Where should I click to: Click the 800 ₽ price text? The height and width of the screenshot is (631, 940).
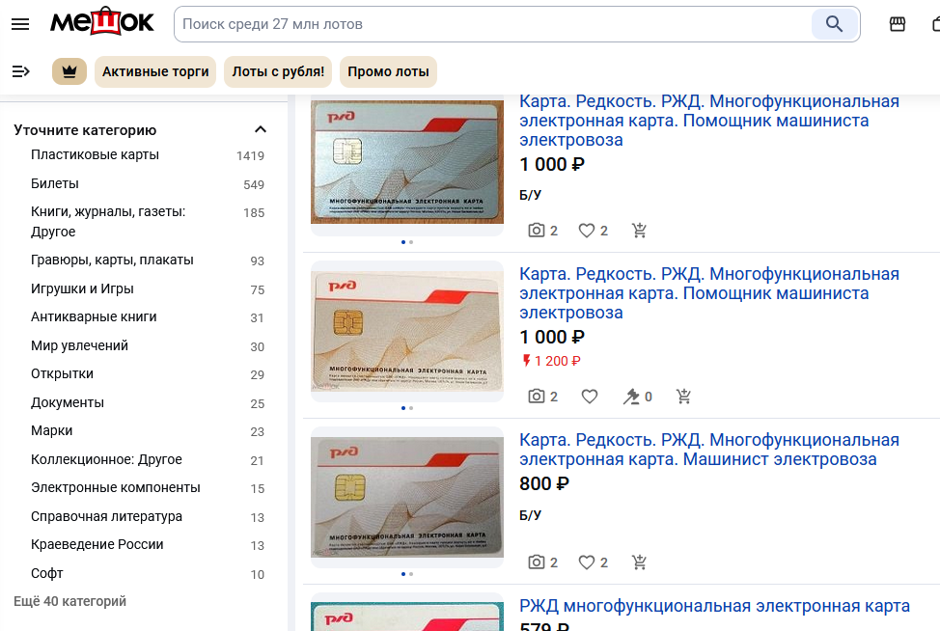(543, 483)
